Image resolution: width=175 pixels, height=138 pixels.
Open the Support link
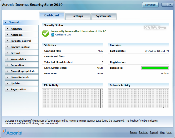[154, 133]
